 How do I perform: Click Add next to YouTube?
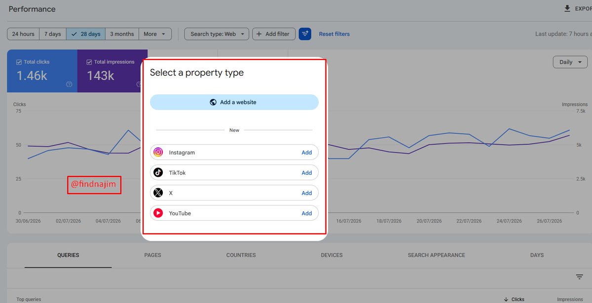307,213
